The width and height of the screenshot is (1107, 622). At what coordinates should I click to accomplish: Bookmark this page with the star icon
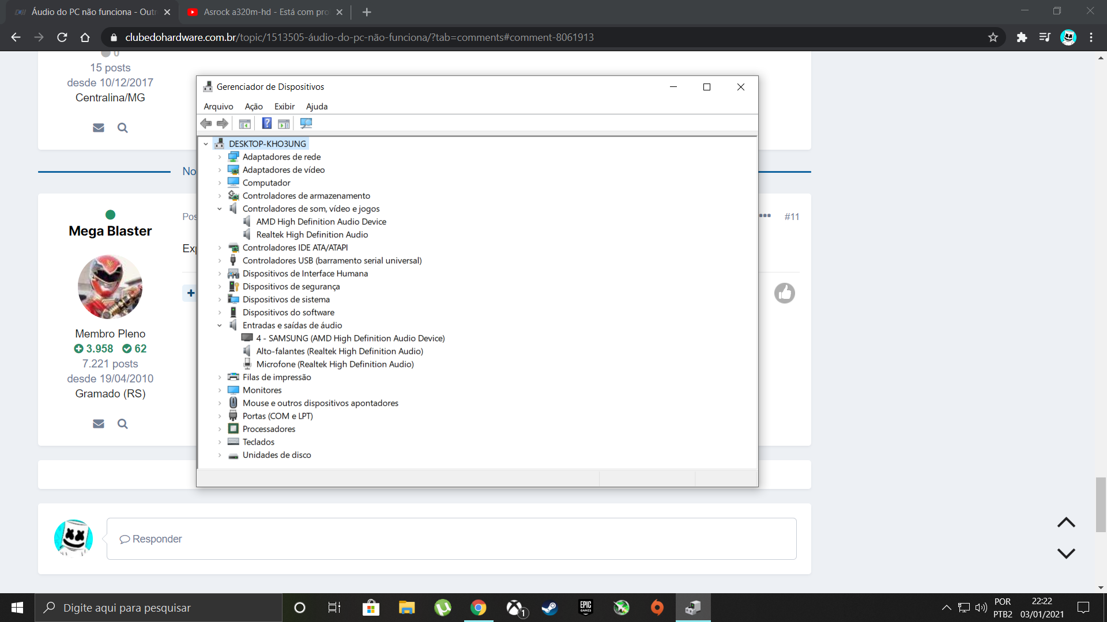[993, 37]
